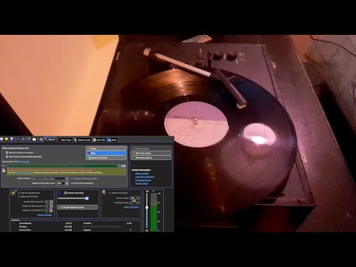Toggle the Monitor Recording checkbox
Screen dimensions: 356x267
coord(65,193)
